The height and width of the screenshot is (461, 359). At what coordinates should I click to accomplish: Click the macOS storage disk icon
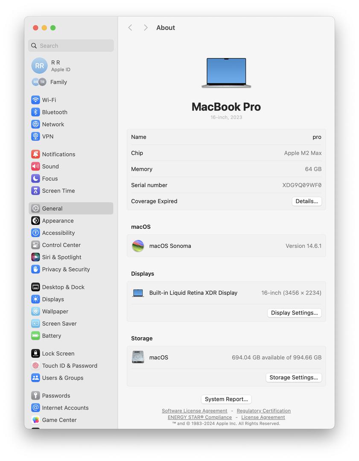[138, 357]
